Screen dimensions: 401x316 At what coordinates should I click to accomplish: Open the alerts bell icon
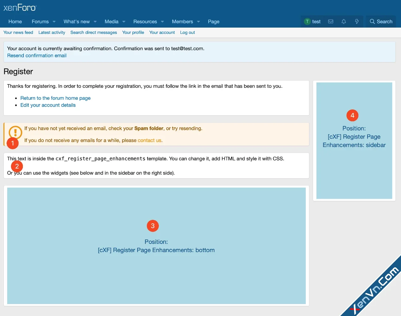coord(344,22)
